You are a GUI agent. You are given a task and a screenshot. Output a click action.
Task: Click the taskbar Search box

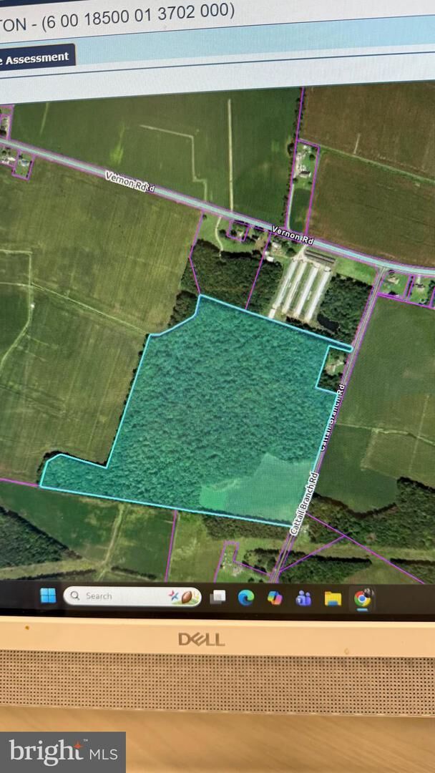(132, 596)
